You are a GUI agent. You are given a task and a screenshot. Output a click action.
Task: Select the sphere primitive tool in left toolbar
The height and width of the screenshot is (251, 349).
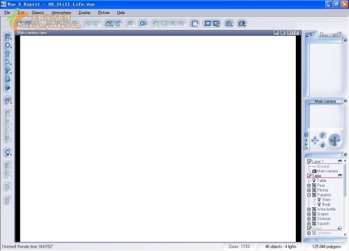(8, 45)
